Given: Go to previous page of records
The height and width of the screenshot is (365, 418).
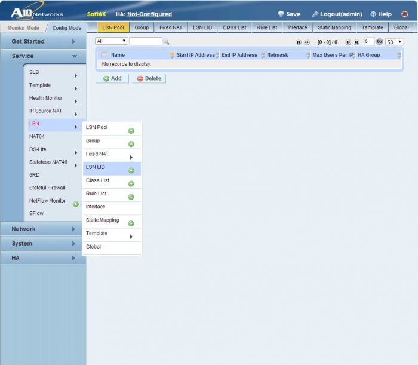Looking at the screenshot, I should [307, 42].
